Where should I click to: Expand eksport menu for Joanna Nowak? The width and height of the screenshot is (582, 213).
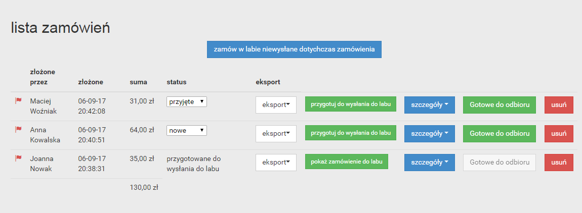[276, 163]
